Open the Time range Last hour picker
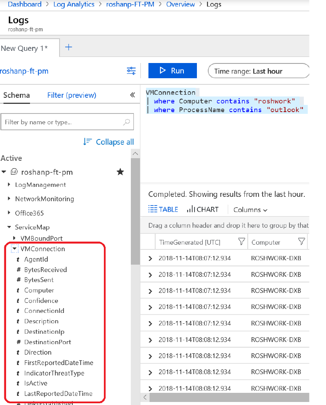This screenshot has height=405, width=326. click(x=258, y=71)
